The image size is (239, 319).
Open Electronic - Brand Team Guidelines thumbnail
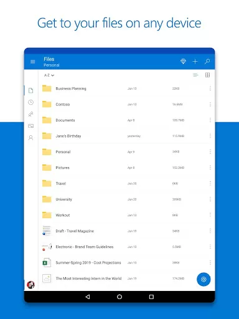click(47, 247)
